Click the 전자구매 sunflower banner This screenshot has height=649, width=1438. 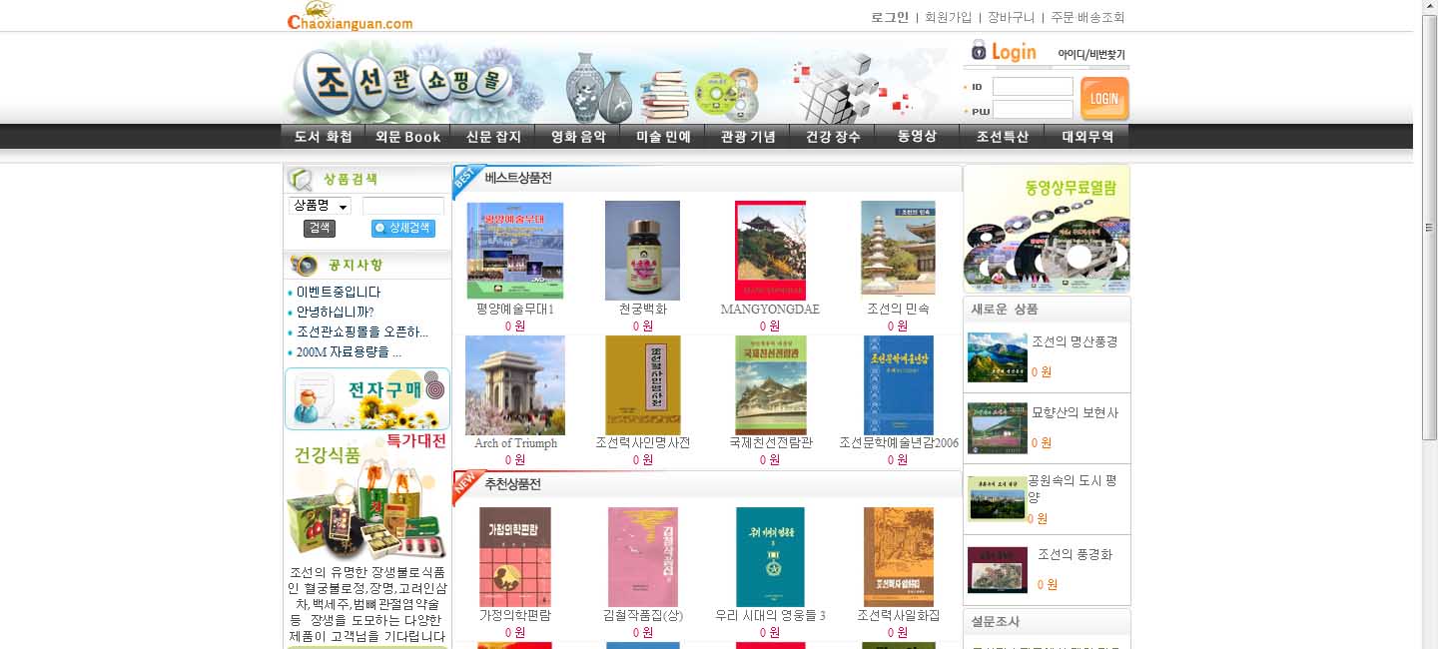tap(367, 398)
